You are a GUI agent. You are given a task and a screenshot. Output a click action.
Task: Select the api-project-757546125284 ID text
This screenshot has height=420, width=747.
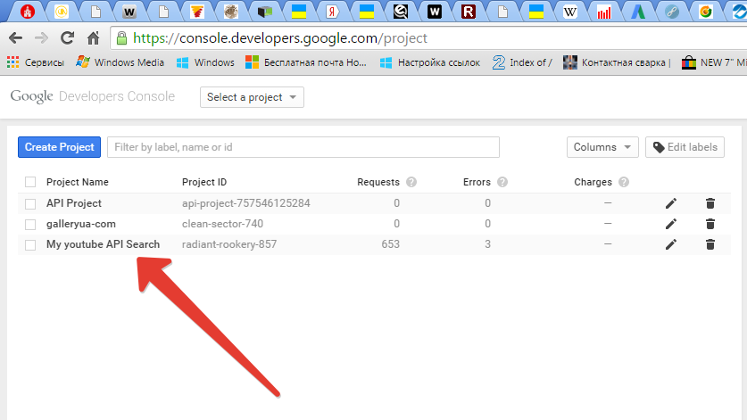coord(245,203)
